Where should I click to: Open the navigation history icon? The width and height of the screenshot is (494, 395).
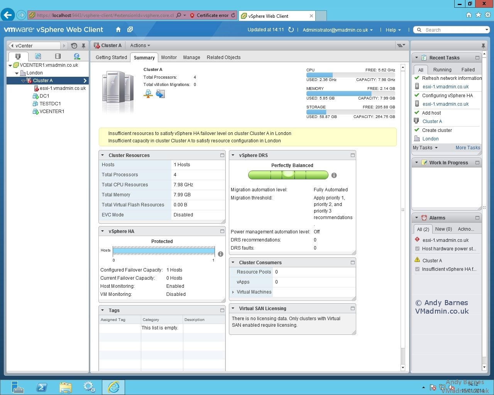coord(74,46)
